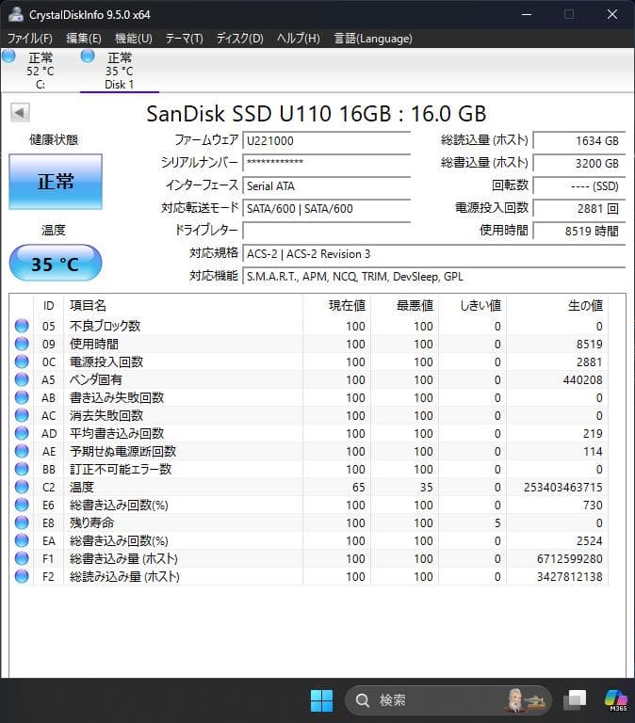The height and width of the screenshot is (723, 635).
Task: Click total host reads value 1634 GB
Action: coord(579,140)
